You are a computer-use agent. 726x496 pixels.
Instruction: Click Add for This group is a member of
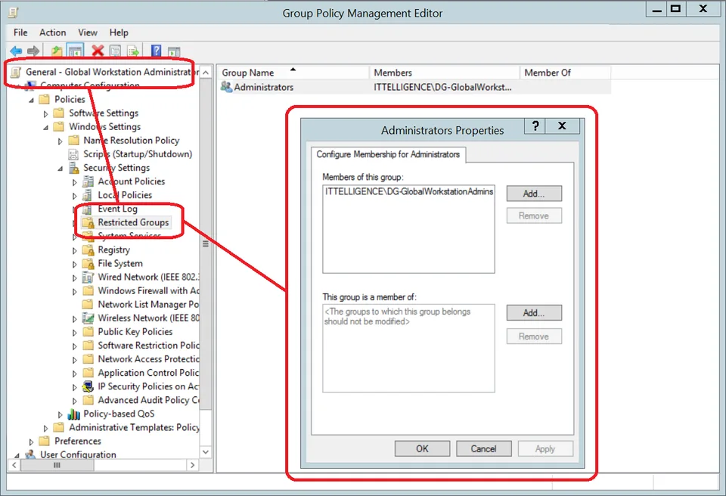[x=534, y=313]
